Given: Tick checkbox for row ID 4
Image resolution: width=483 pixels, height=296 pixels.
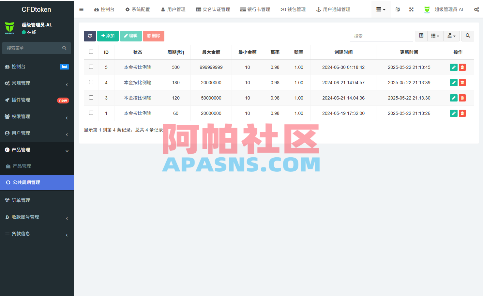Looking at the screenshot, I should pos(91,82).
